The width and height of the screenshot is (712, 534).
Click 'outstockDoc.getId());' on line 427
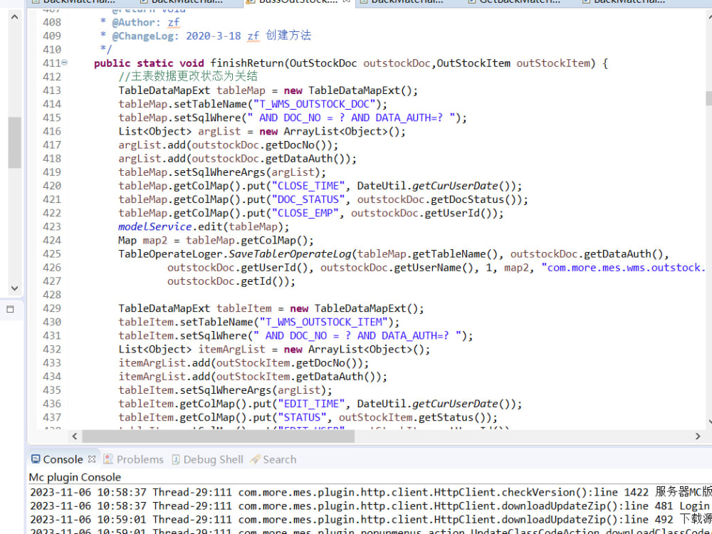[x=231, y=281]
